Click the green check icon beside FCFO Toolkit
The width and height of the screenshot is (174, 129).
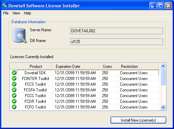[14, 107]
